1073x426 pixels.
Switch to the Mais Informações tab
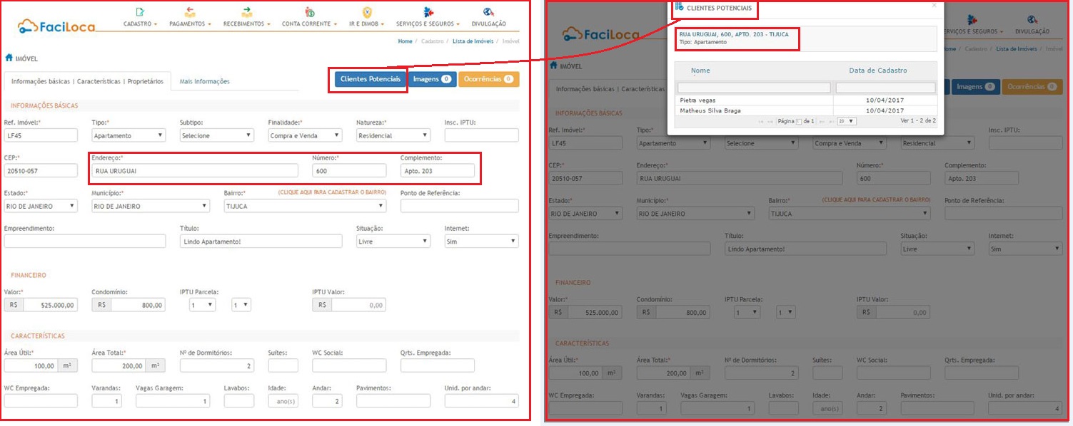[204, 81]
